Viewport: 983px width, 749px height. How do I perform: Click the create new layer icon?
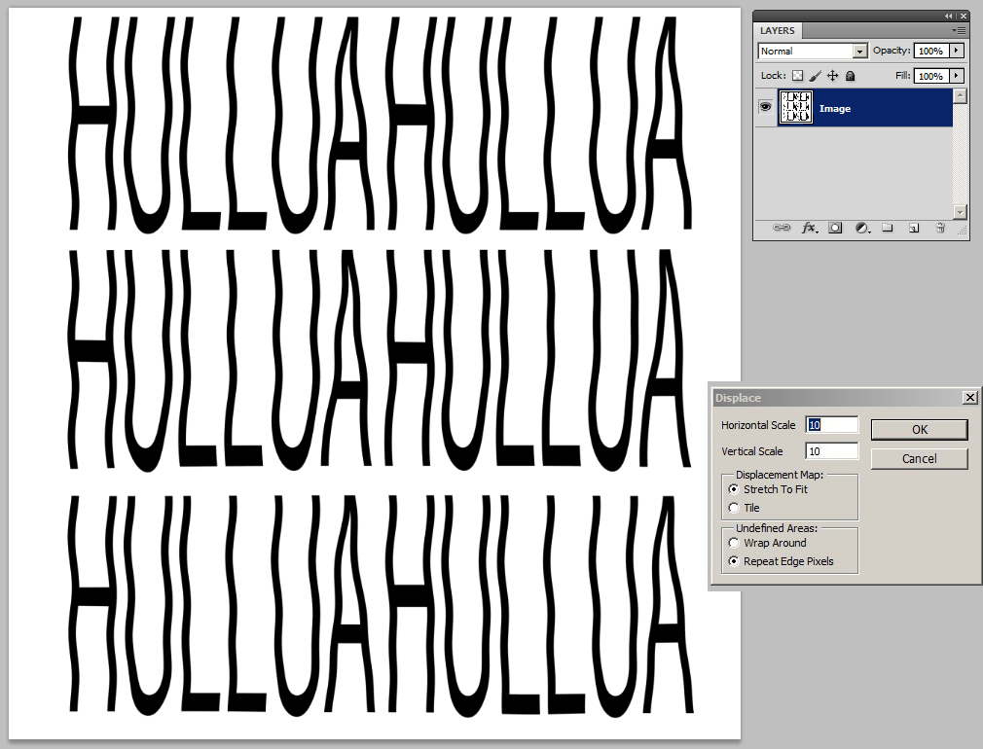pyautogui.click(x=914, y=229)
